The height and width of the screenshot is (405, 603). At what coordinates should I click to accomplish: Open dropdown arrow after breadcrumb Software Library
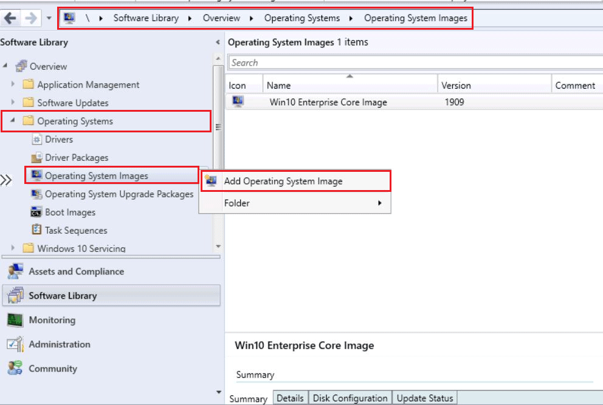click(190, 18)
